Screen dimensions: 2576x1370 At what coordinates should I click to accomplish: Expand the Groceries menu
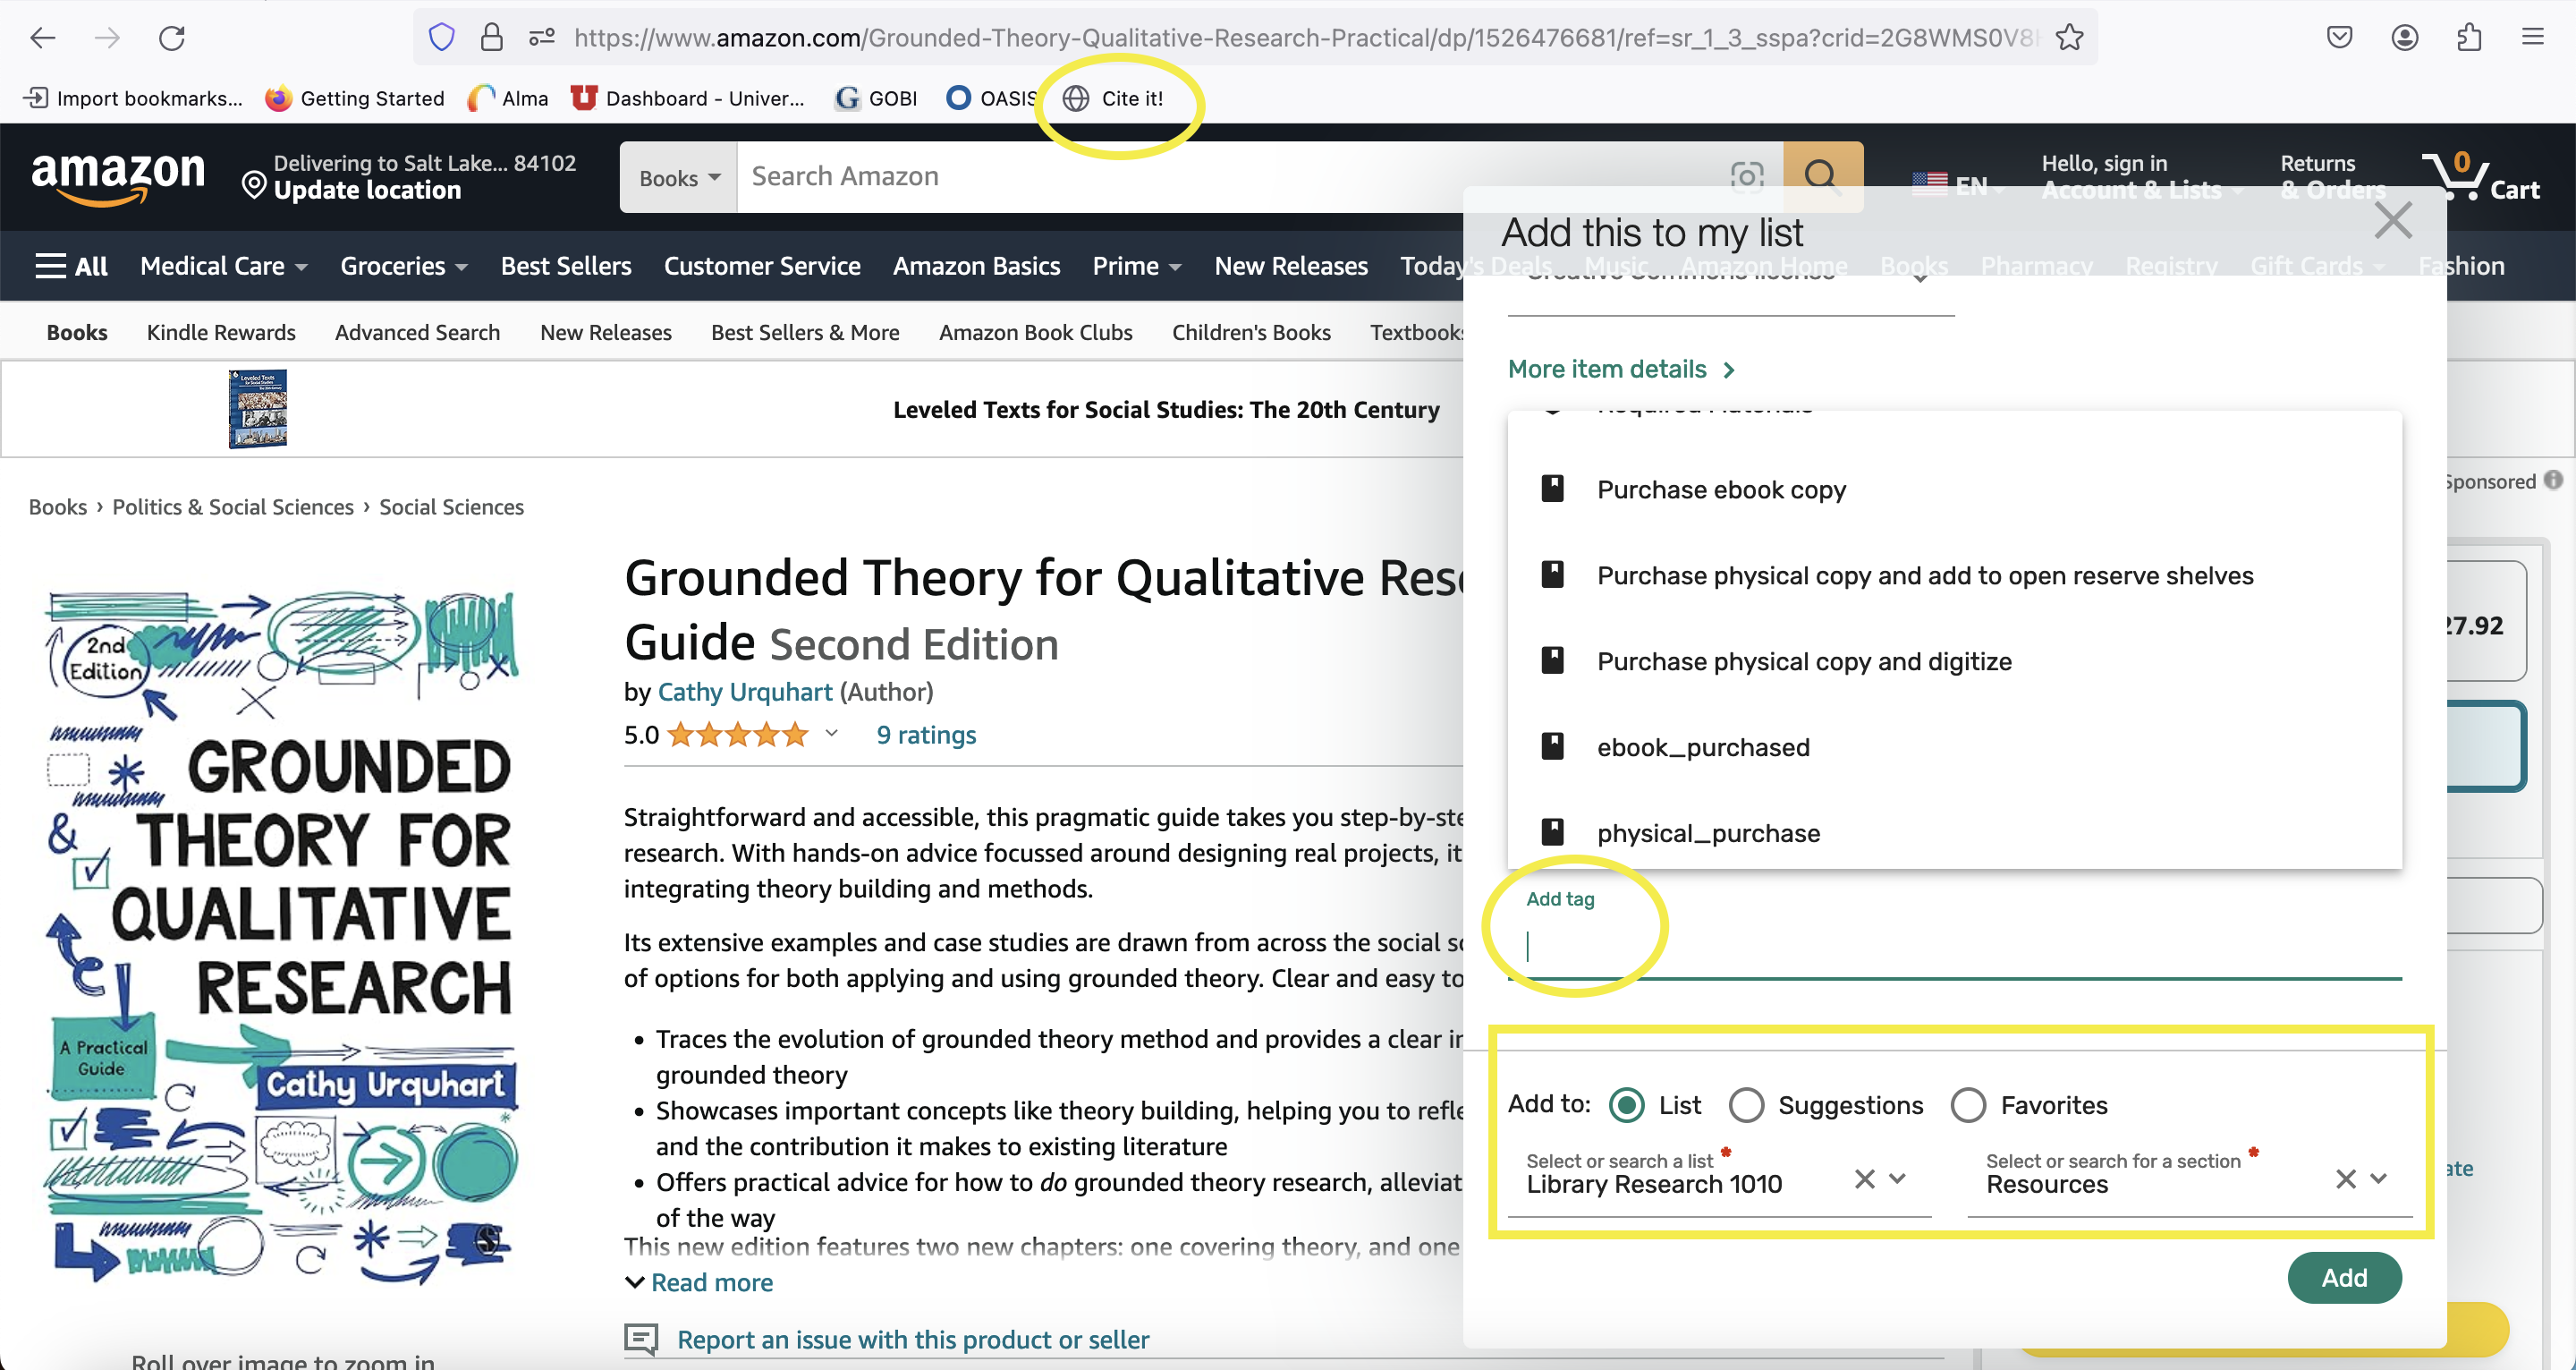(404, 266)
